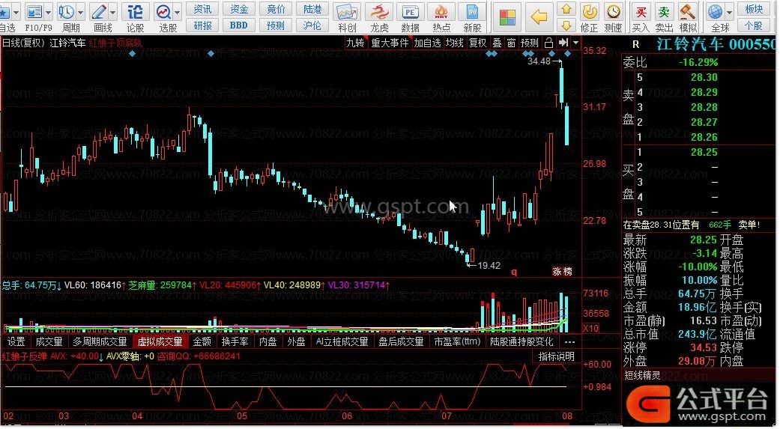This screenshot has width=780, height=429.
Task: Click the yellow up arrow icon
Action: coord(566,9)
